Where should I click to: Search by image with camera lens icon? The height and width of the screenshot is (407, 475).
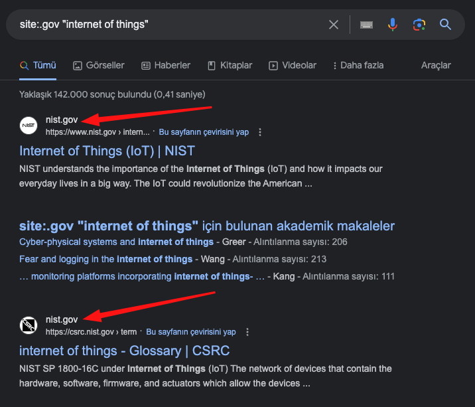[x=419, y=25]
